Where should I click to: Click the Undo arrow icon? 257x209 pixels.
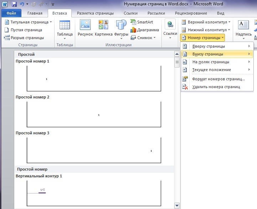22,4
